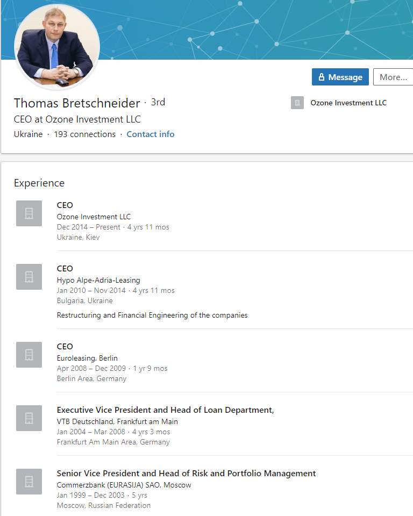The width and height of the screenshot is (413, 516).
Task: Open the More... options dropdown
Action: pos(393,77)
